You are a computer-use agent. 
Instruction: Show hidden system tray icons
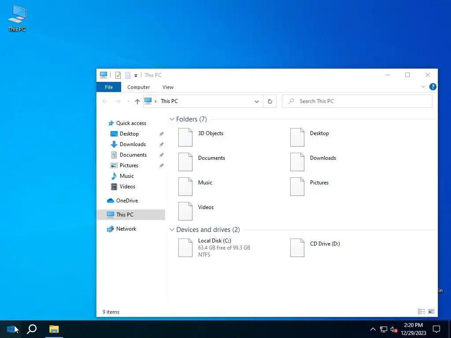[x=373, y=329]
